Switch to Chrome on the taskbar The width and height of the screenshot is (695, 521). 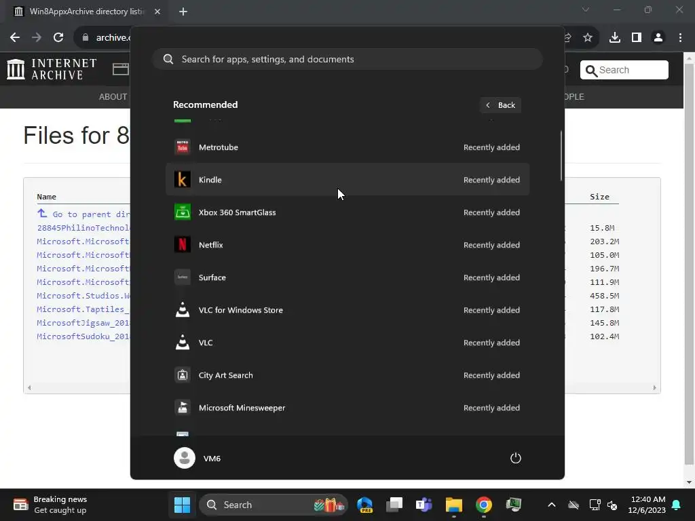click(x=483, y=505)
